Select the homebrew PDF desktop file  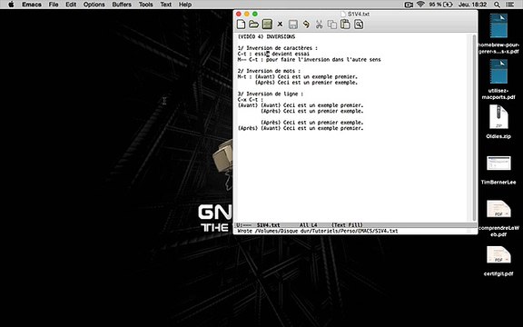coord(498,34)
